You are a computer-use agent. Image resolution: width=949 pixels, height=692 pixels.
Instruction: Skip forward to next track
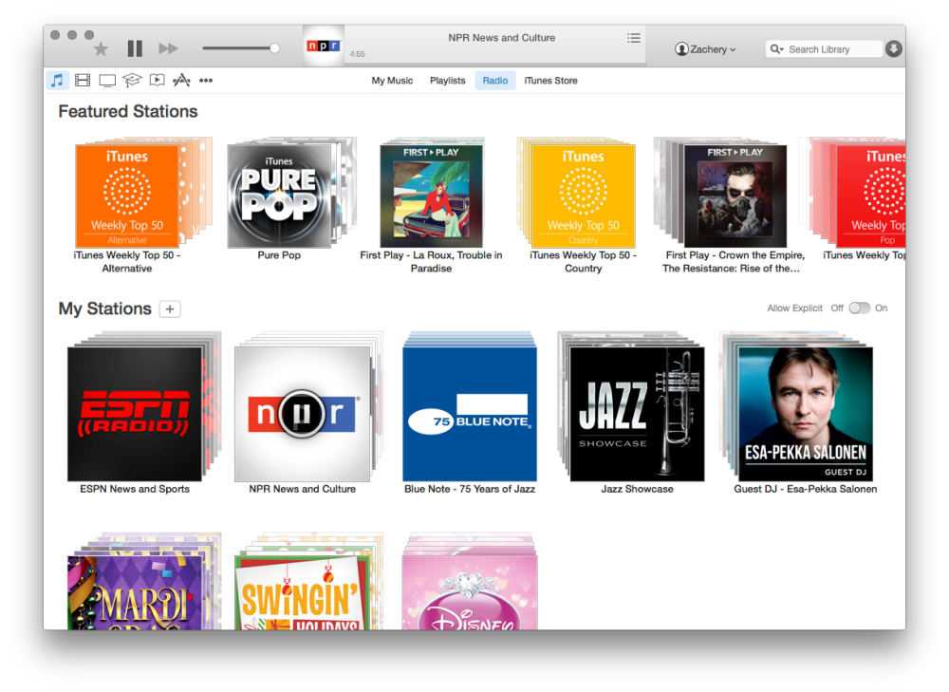pos(168,48)
